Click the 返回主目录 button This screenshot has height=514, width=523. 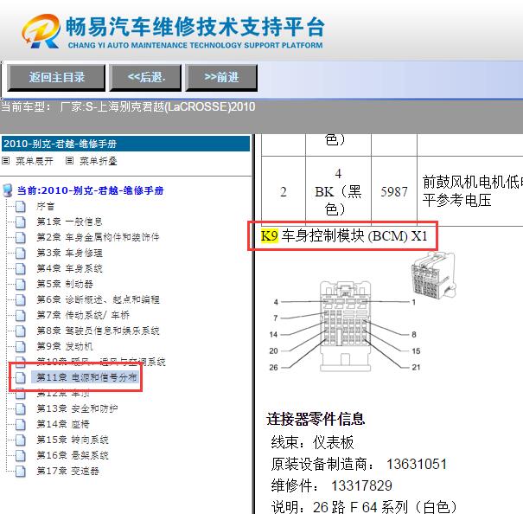[56, 78]
